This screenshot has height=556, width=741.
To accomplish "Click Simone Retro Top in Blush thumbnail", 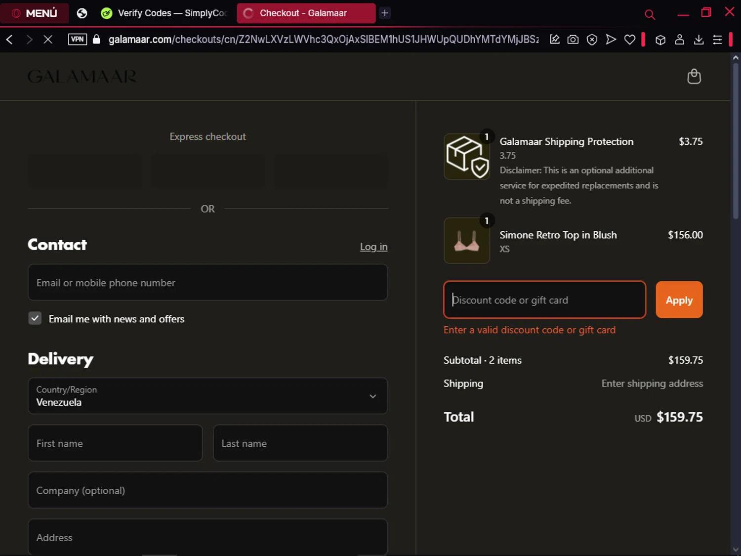I will pos(467,241).
